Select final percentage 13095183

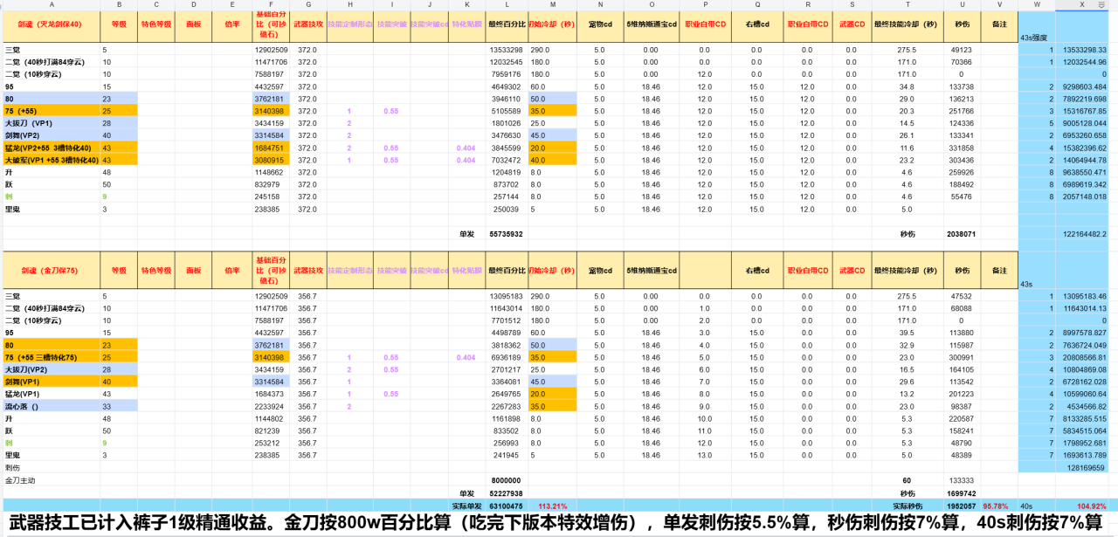pyautogui.click(x=506, y=296)
